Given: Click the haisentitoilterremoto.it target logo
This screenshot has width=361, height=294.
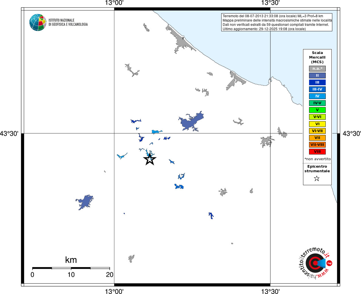Looking at the screenshot, I should point(315,263).
